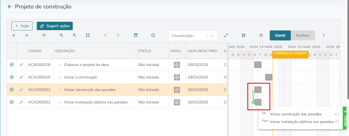Image resolution: width=349 pixels, height=136 pixels.
Task: Expand row ACAO00018 with the plus icon
Action: pos(12,65)
